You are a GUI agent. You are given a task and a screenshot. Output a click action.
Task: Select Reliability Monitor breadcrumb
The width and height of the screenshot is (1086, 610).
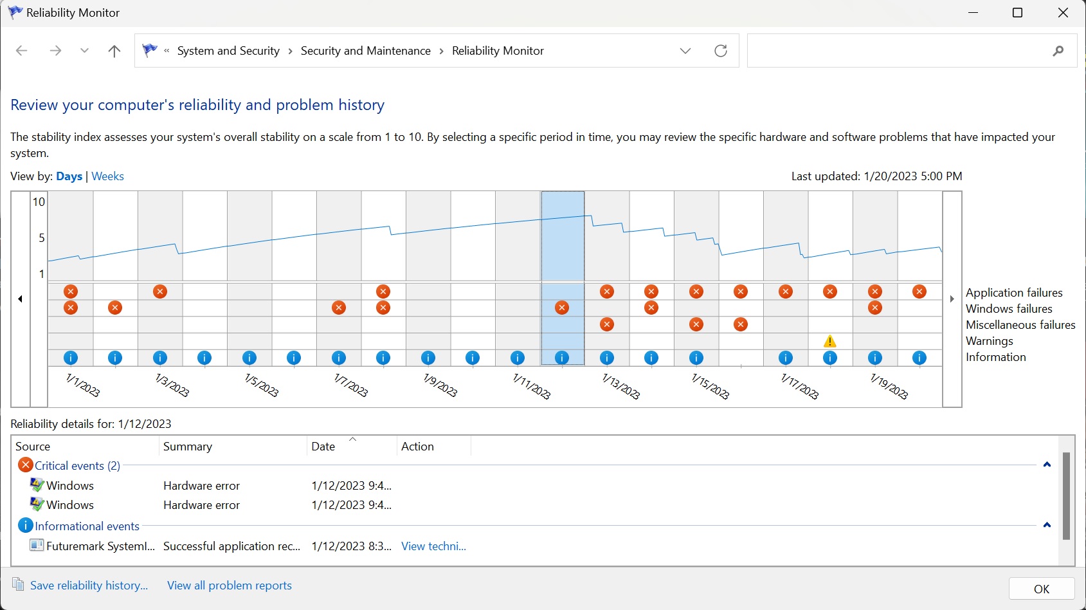tap(498, 51)
